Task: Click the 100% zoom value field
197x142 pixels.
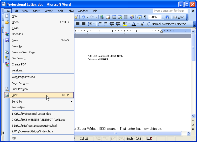Action: tap(155, 17)
